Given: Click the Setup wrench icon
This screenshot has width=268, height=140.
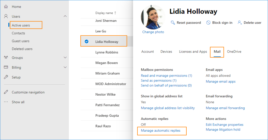Looking at the screenshot, I should [6, 77].
